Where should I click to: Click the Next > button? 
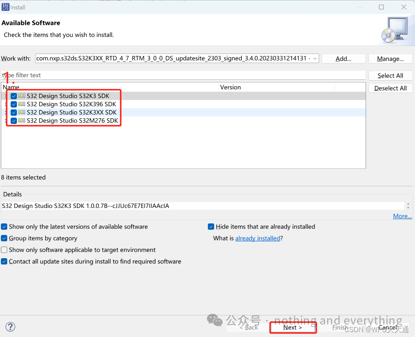pos(293,327)
